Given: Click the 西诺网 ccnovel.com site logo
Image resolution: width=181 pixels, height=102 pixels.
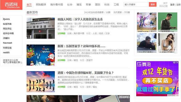Looking at the screenshot, I should [11, 5].
